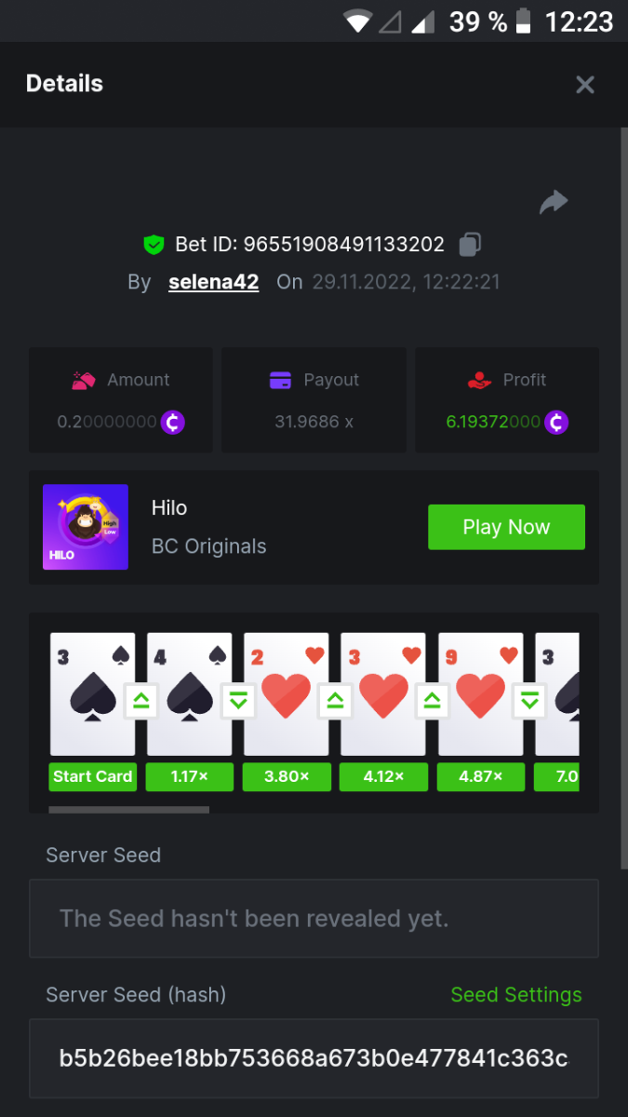Click the Start Card label

tap(93, 776)
